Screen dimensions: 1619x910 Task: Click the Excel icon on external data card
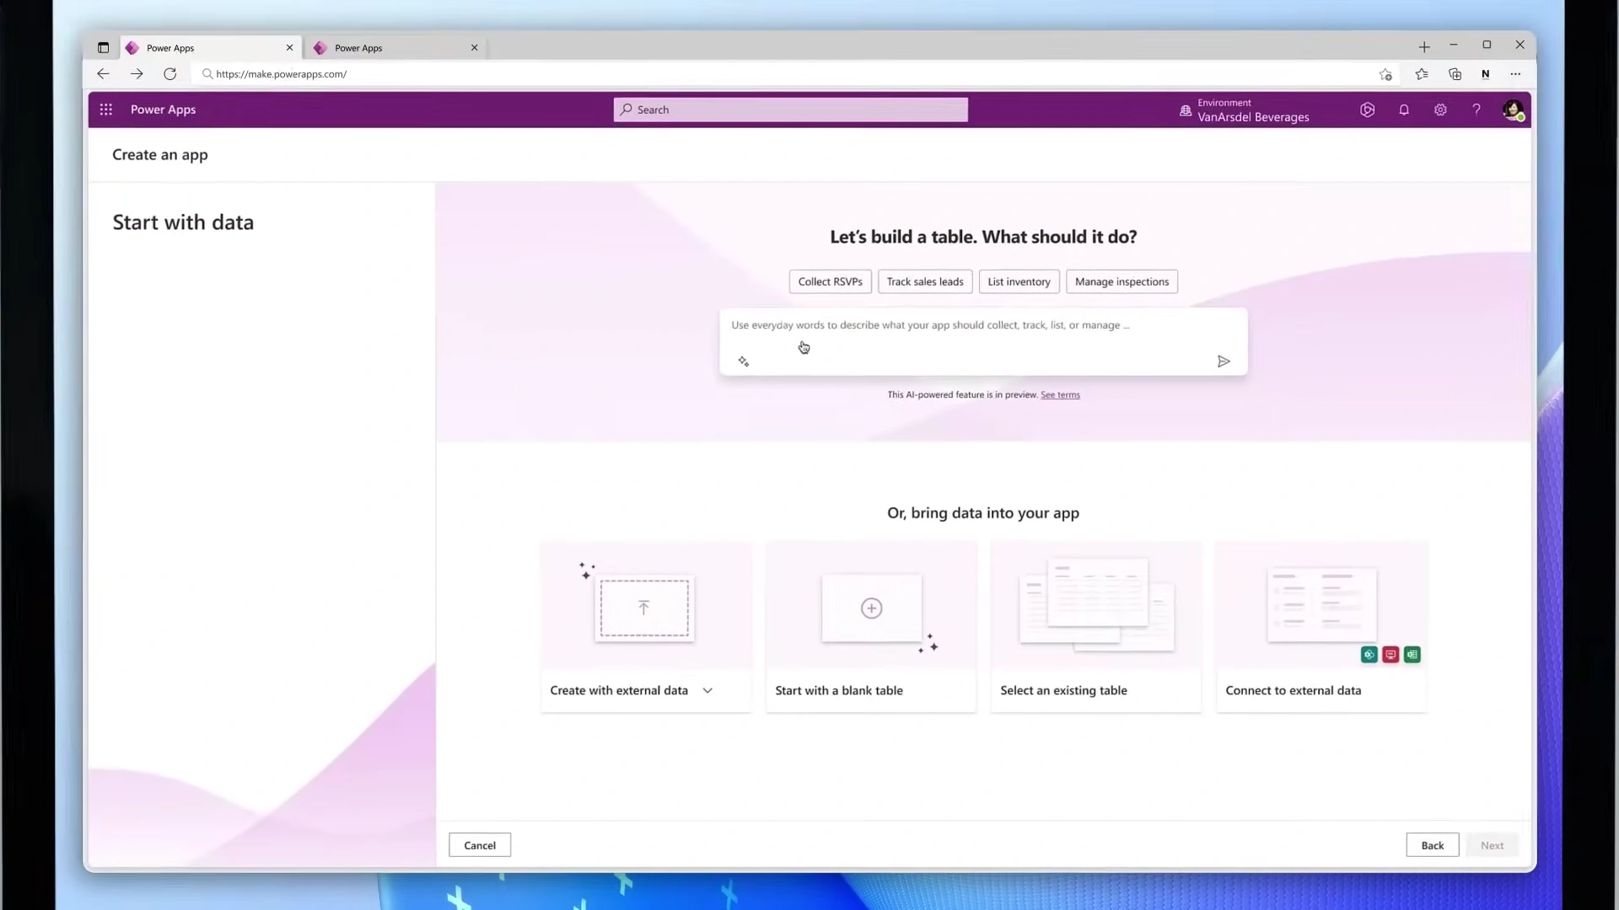tap(1412, 655)
